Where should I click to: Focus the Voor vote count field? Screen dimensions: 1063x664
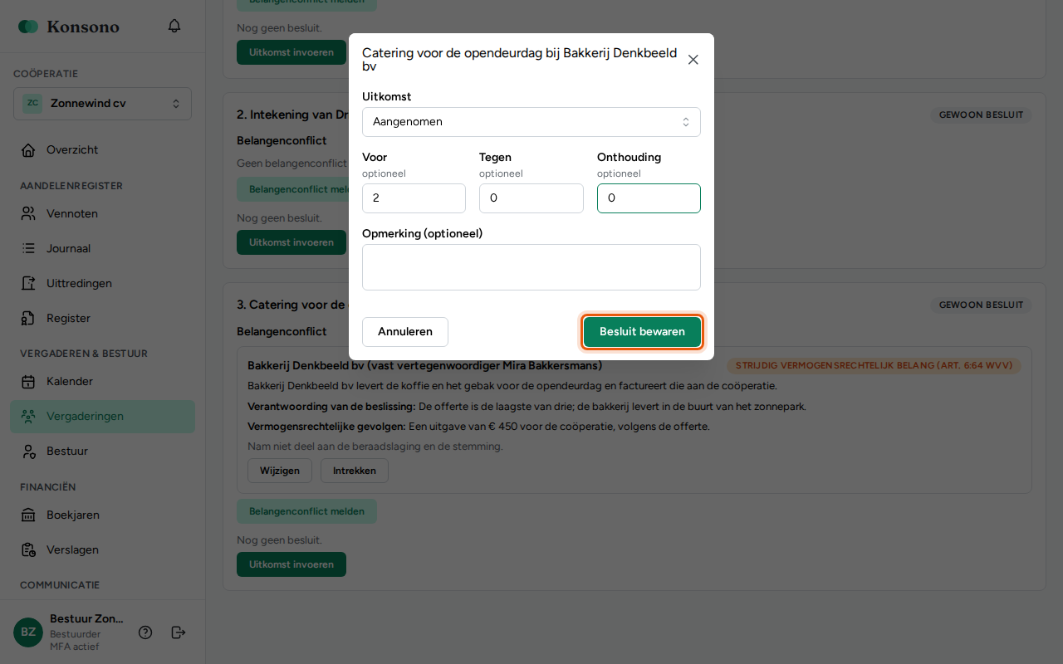coord(414,198)
